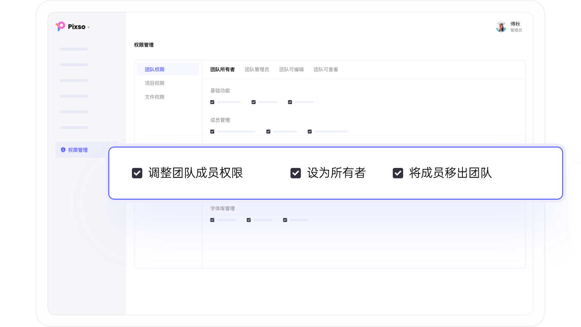The width and height of the screenshot is (581, 327).
Task: Toggle the first checkbox under 基础功能
Action: point(212,102)
